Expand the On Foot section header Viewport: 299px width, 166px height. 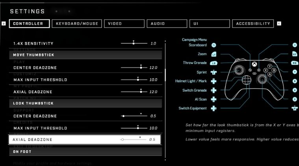(x=85, y=151)
